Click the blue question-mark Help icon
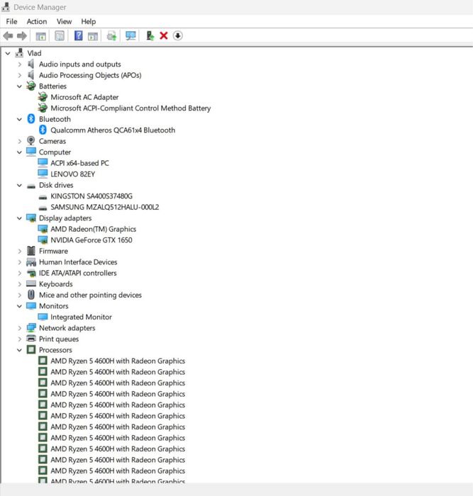Viewport: 473px width, 496px height. (78, 35)
